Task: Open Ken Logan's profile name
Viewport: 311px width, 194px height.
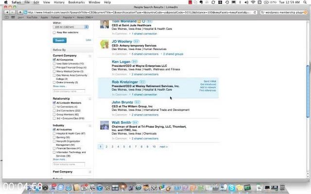Action: pyautogui.click(x=121, y=62)
